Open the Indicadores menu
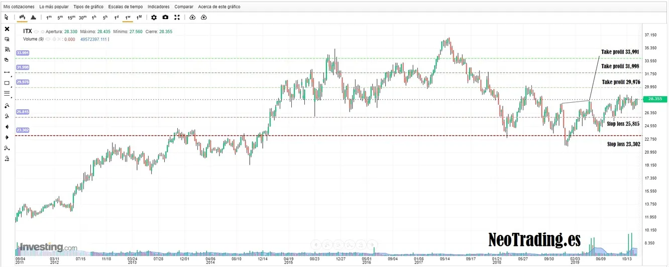 (x=158, y=7)
